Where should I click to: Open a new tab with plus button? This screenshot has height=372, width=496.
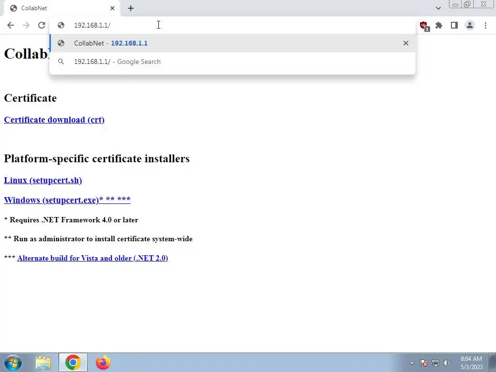[131, 8]
